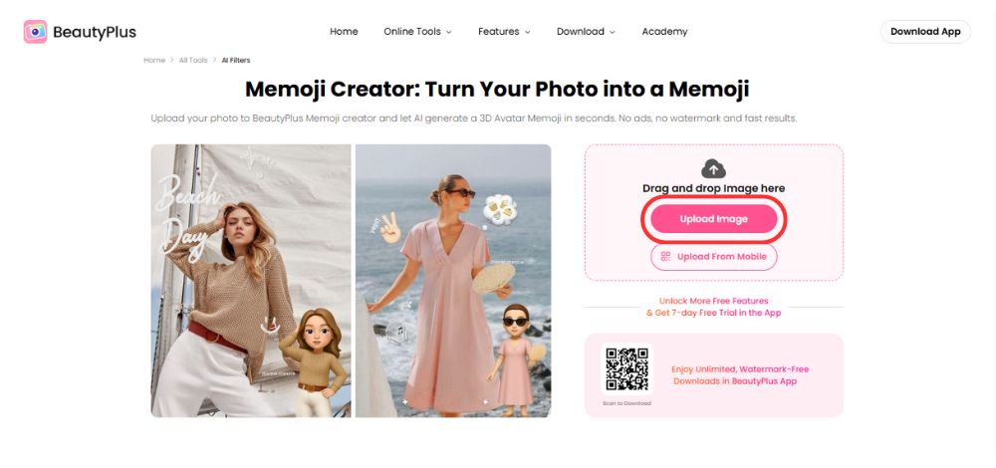Click the popcorn thought bubble sticker
Image resolution: width=996 pixels, height=468 pixels.
click(x=500, y=210)
